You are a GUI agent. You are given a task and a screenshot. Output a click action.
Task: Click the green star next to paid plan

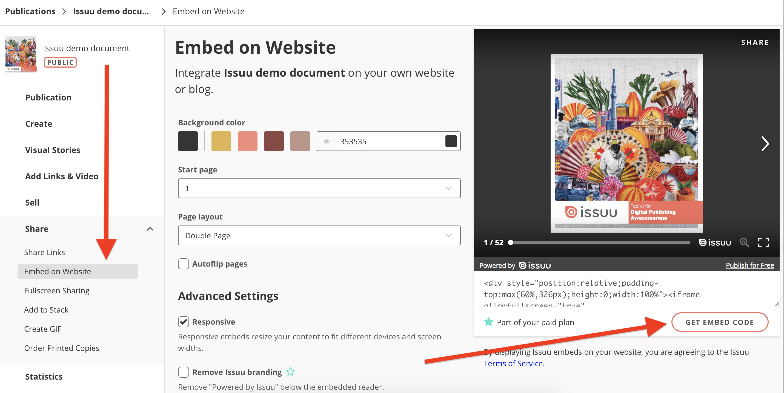click(488, 322)
